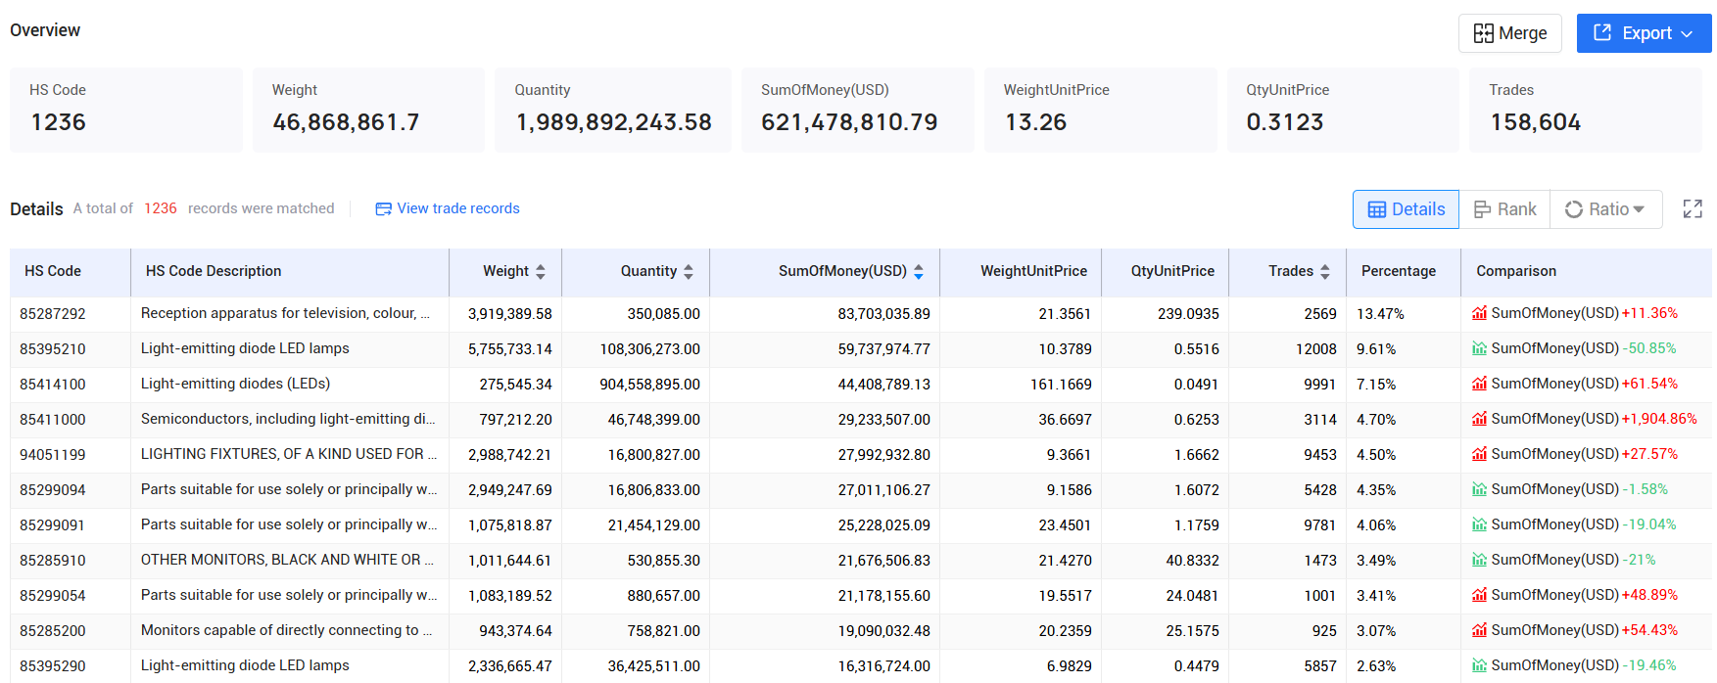
Task: Click trend chart icon for 85395290 row
Action: point(1479,665)
